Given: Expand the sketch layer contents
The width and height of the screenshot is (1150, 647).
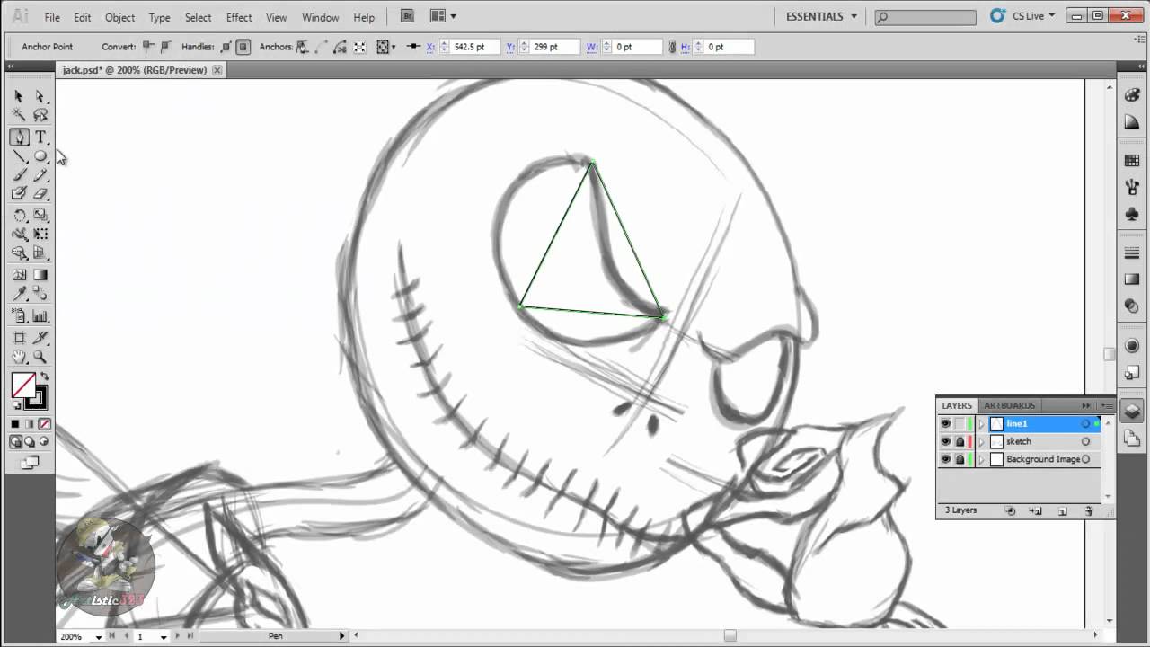Looking at the screenshot, I should coord(981,441).
